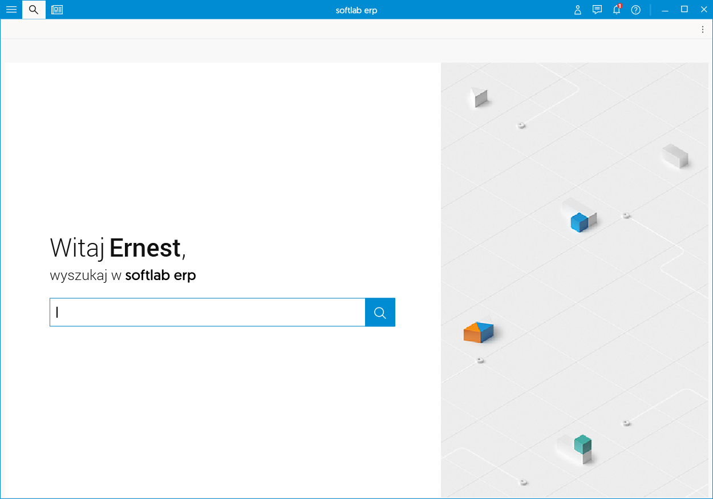Maximize the softlab erp window
This screenshot has height=499, width=713.
click(x=684, y=9)
